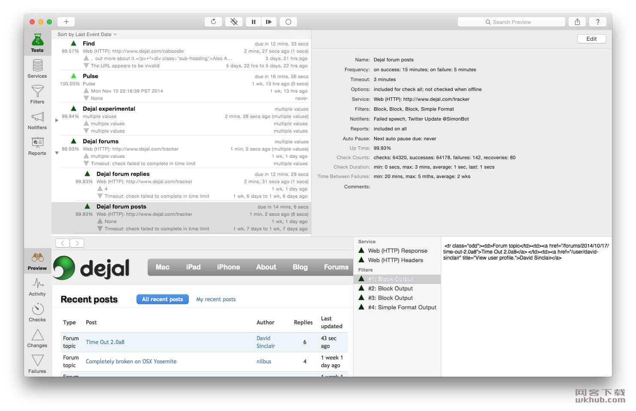
Task: Click the plus button to add a test
Action: click(66, 21)
